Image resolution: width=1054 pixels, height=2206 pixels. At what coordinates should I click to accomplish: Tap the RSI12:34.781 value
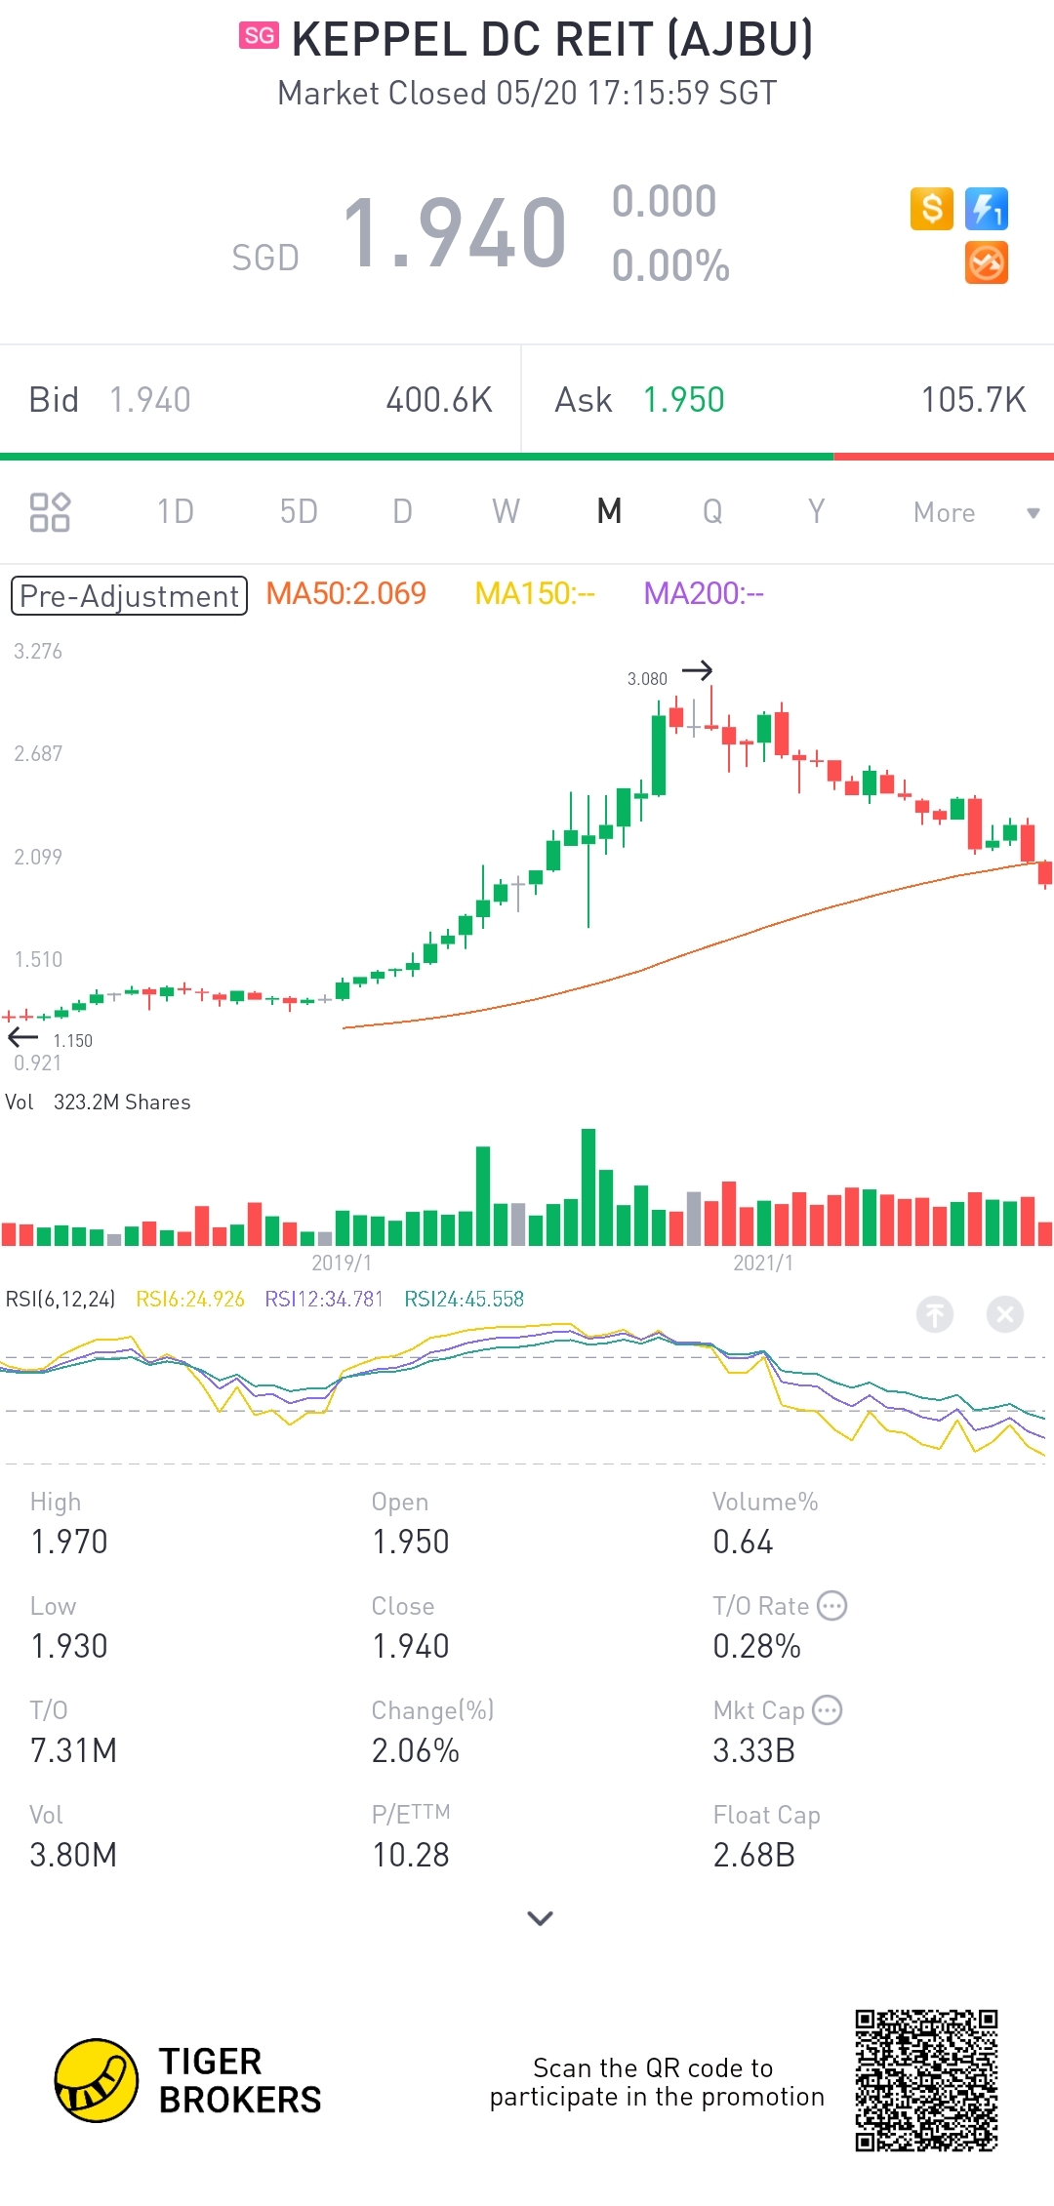coord(324,1299)
